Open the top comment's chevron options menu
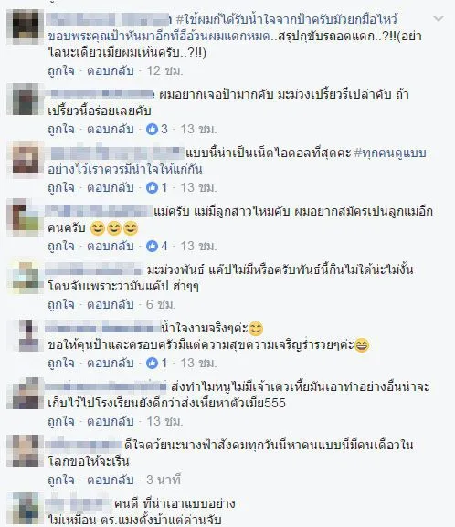 pyautogui.click(x=439, y=19)
